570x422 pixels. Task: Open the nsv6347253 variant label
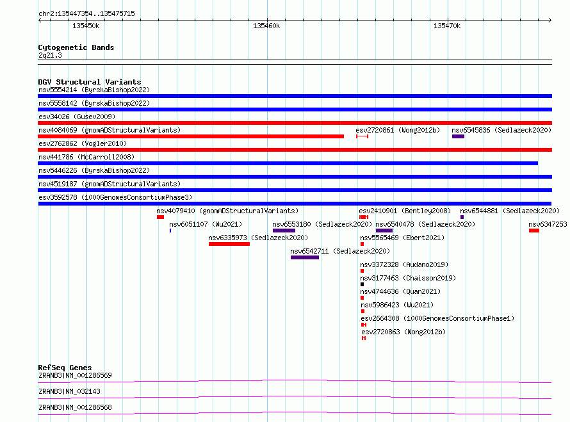[548, 224]
